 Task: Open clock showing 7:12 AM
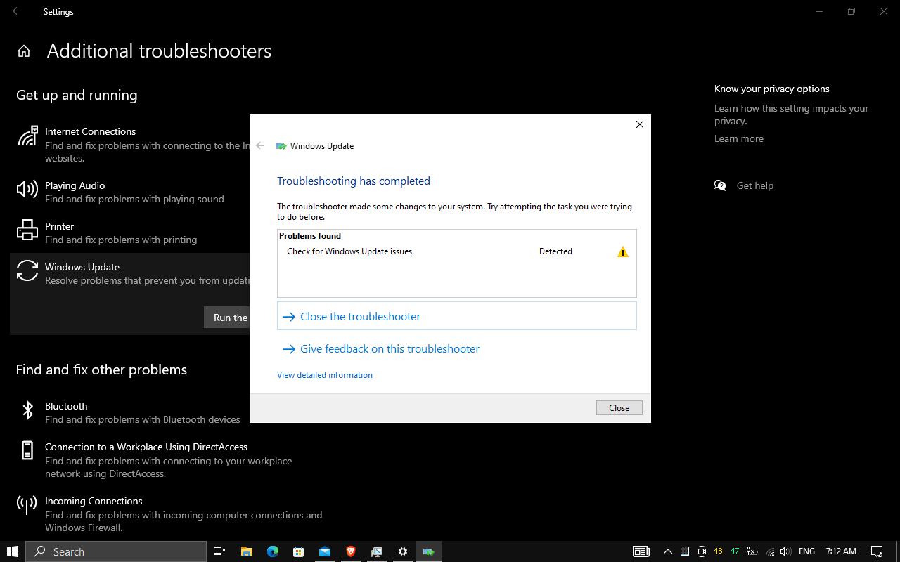(x=841, y=551)
